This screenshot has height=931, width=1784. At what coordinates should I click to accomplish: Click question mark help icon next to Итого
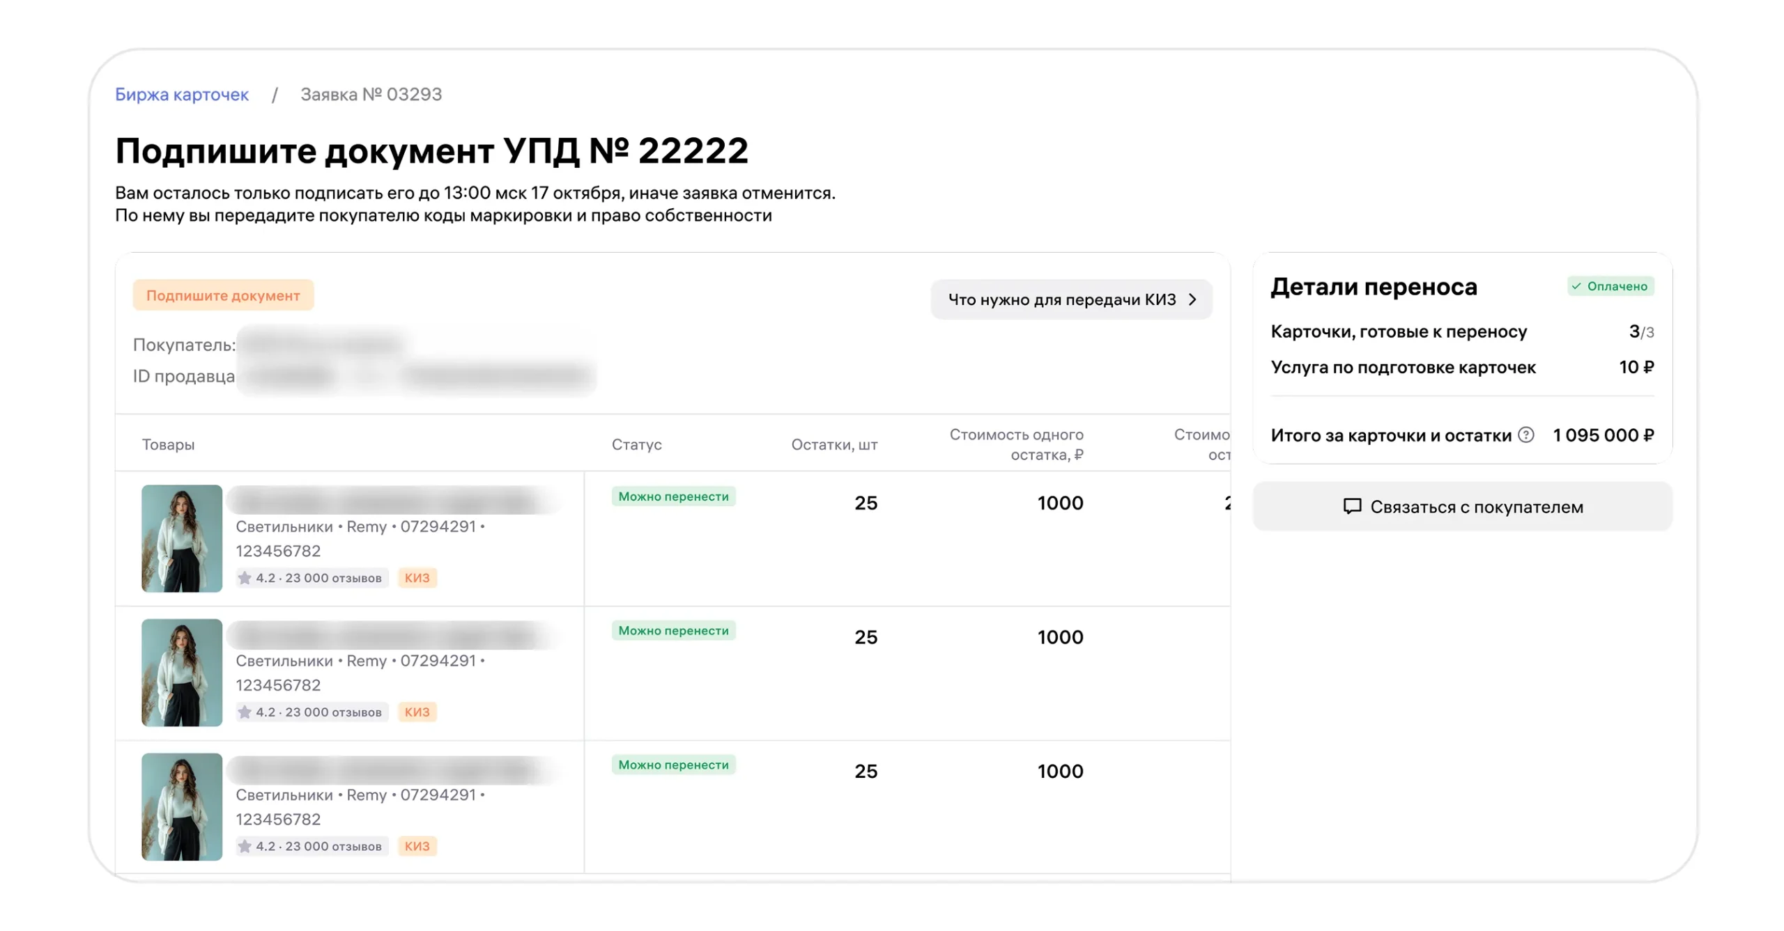[x=1525, y=435]
